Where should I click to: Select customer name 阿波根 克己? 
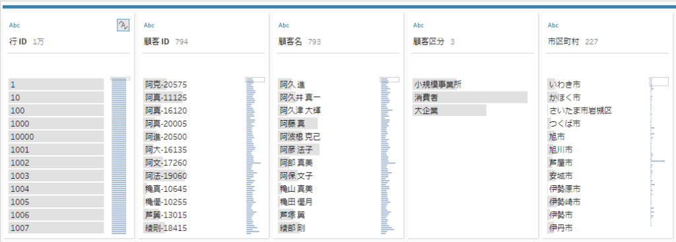pos(300,136)
